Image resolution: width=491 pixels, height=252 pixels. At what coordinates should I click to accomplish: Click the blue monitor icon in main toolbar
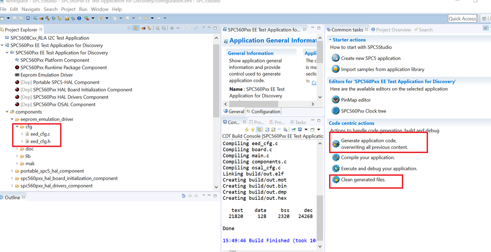pyautogui.click(x=28, y=18)
